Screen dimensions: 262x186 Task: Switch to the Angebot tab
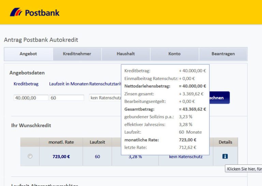coord(28,54)
